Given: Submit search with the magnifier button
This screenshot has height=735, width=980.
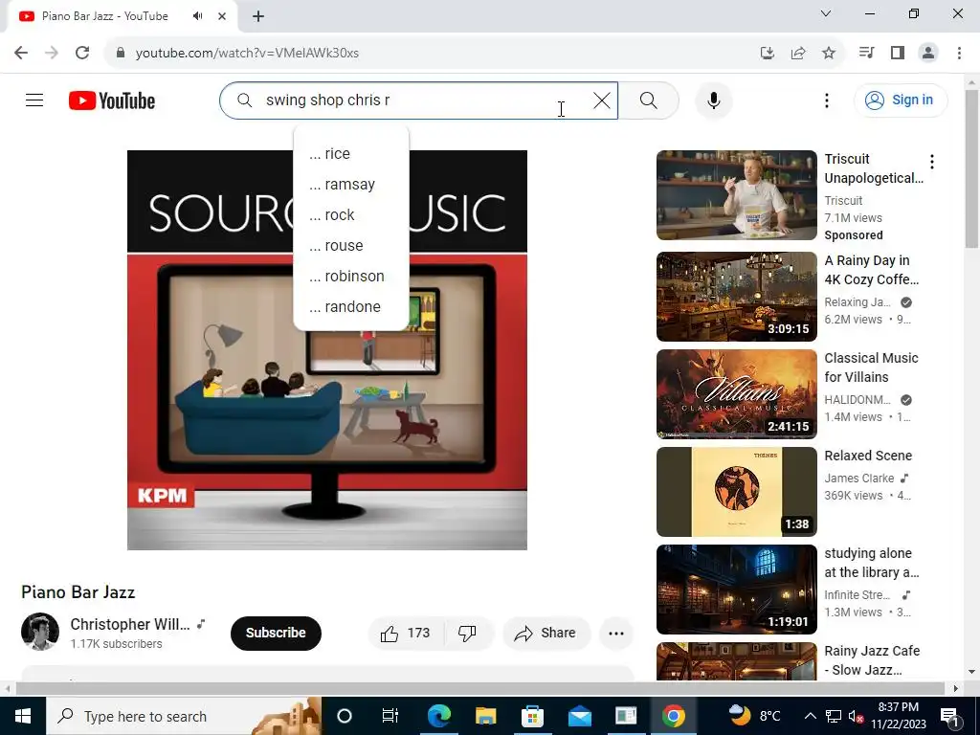Looking at the screenshot, I should point(649,100).
